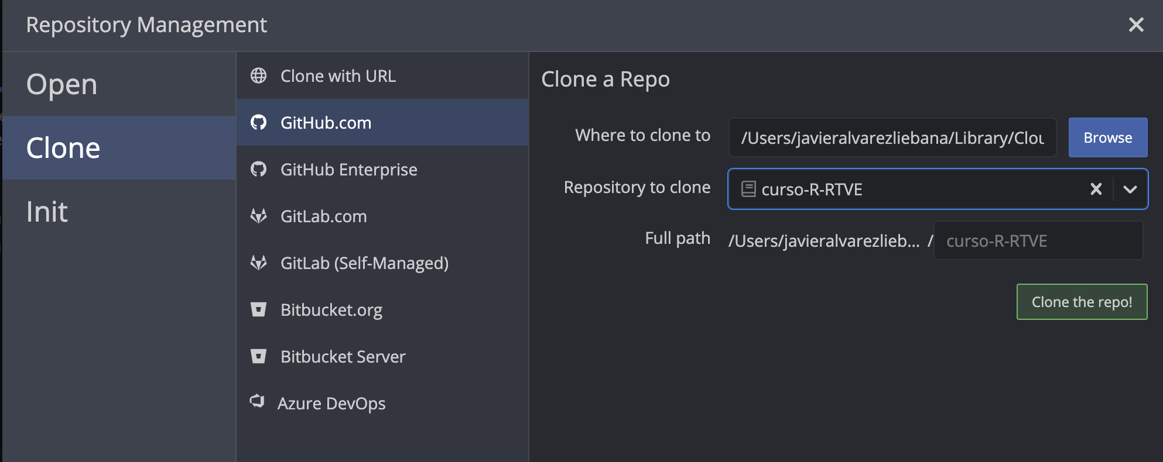Click the Bitbucket Server bucket icon
Image resolution: width=1163 pixels, height=462 pixels.
[x=258, y=356]
